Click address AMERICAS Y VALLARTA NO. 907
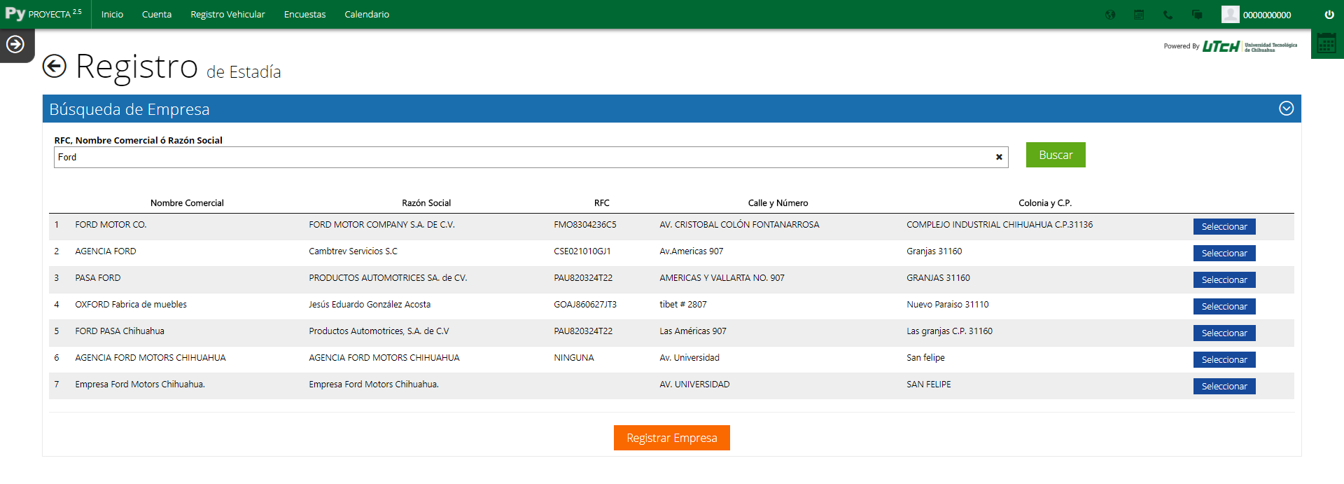 [x=722, y=278]
